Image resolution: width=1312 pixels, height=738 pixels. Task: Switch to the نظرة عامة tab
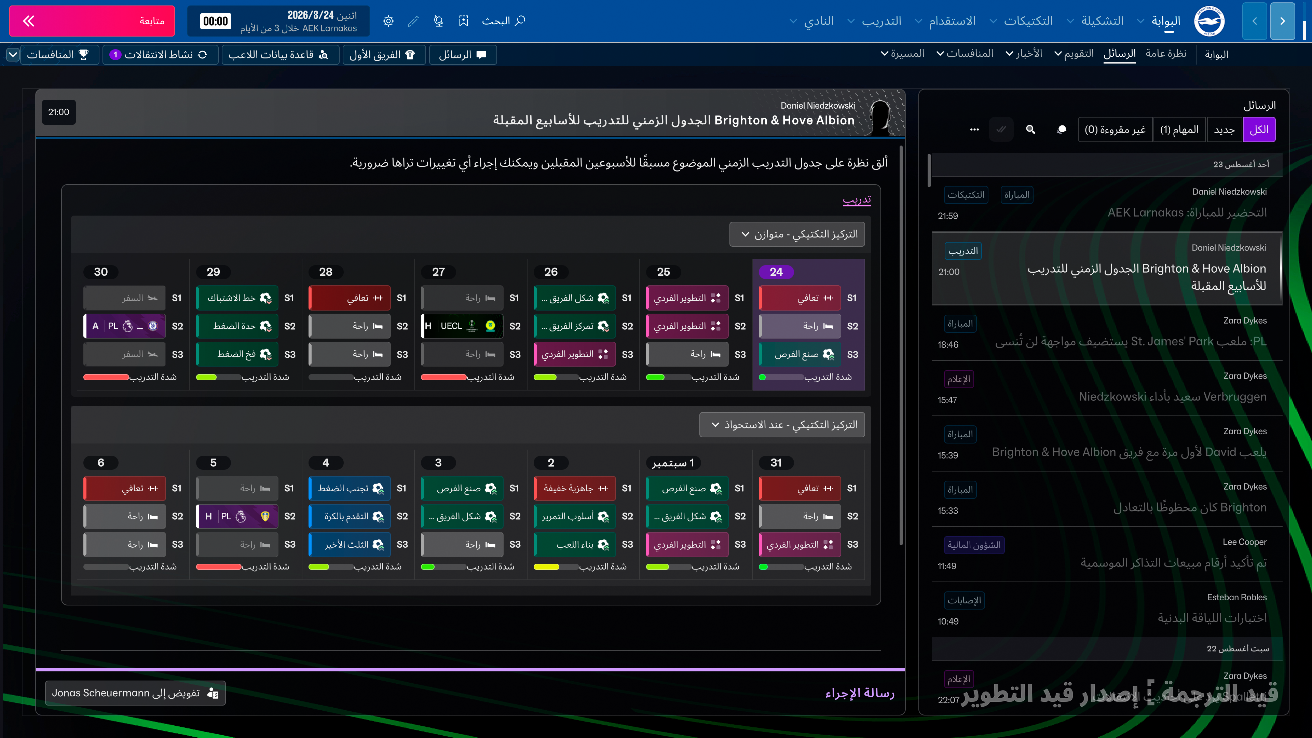coord(1166,54)
